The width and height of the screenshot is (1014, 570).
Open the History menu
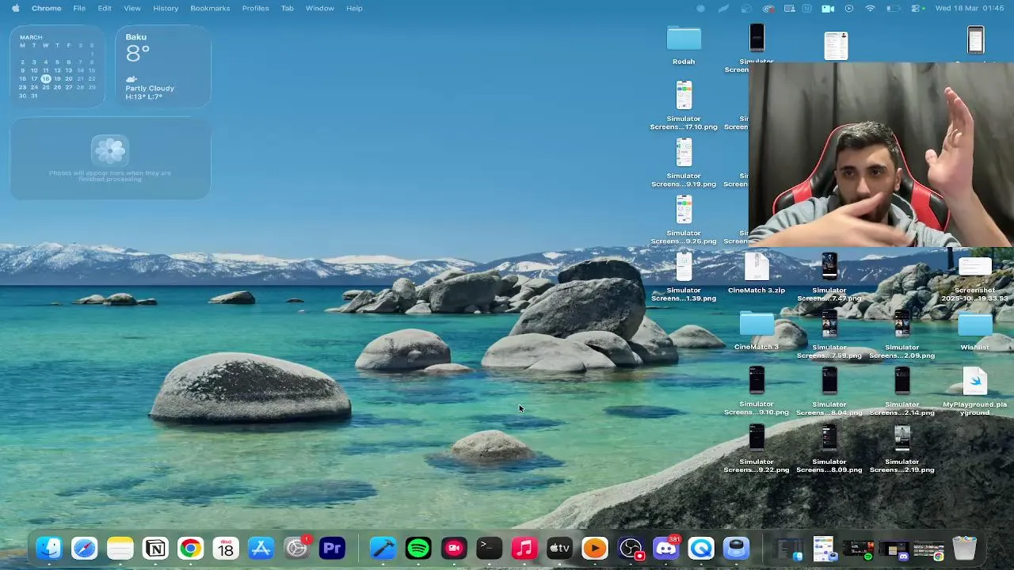click(166, 8)
